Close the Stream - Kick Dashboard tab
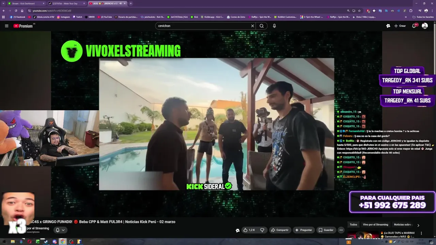 (44, 3)
